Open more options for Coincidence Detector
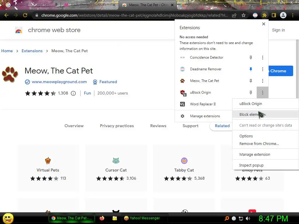 coord(263,57)
